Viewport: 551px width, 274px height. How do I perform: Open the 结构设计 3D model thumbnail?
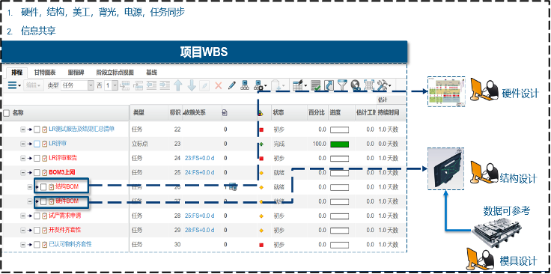coord(445,168)
